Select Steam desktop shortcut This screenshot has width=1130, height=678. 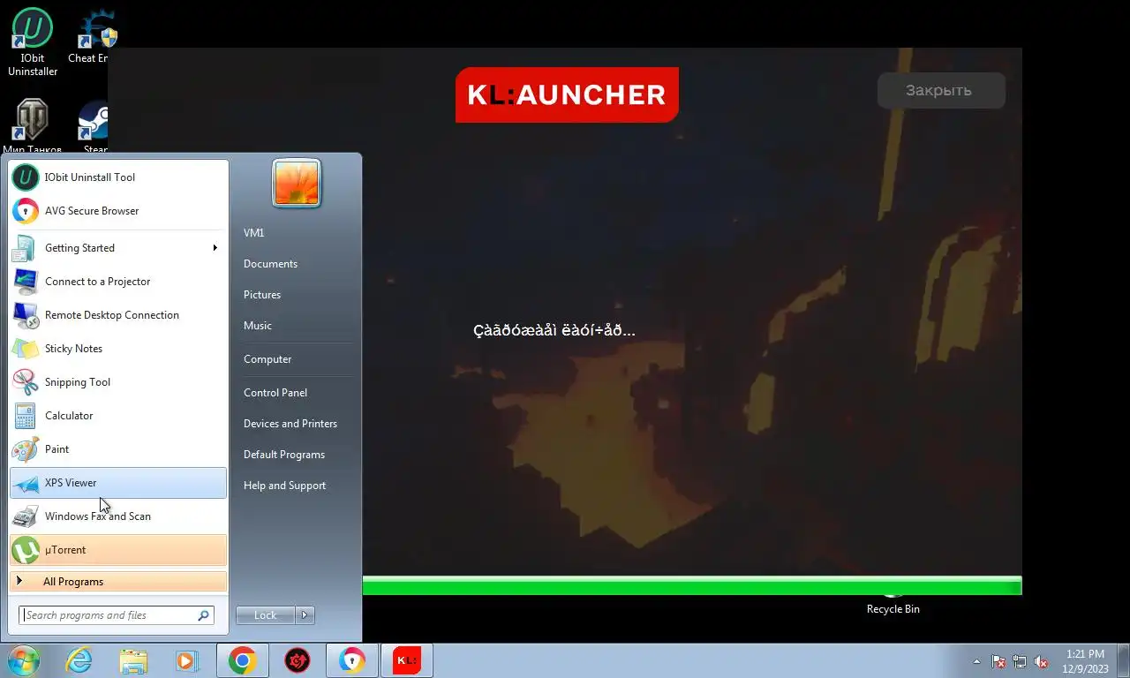point(95,127)
